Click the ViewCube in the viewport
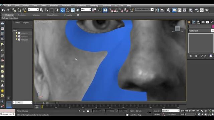The height and width of the screenshot is (120, 214). click(178, 29)
